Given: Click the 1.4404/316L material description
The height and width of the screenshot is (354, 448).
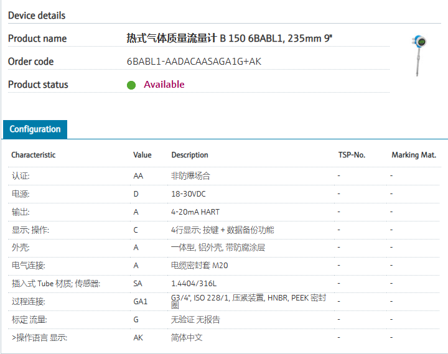Looking at the screenshot, I should pyautogui.click(x=194, y=284).
